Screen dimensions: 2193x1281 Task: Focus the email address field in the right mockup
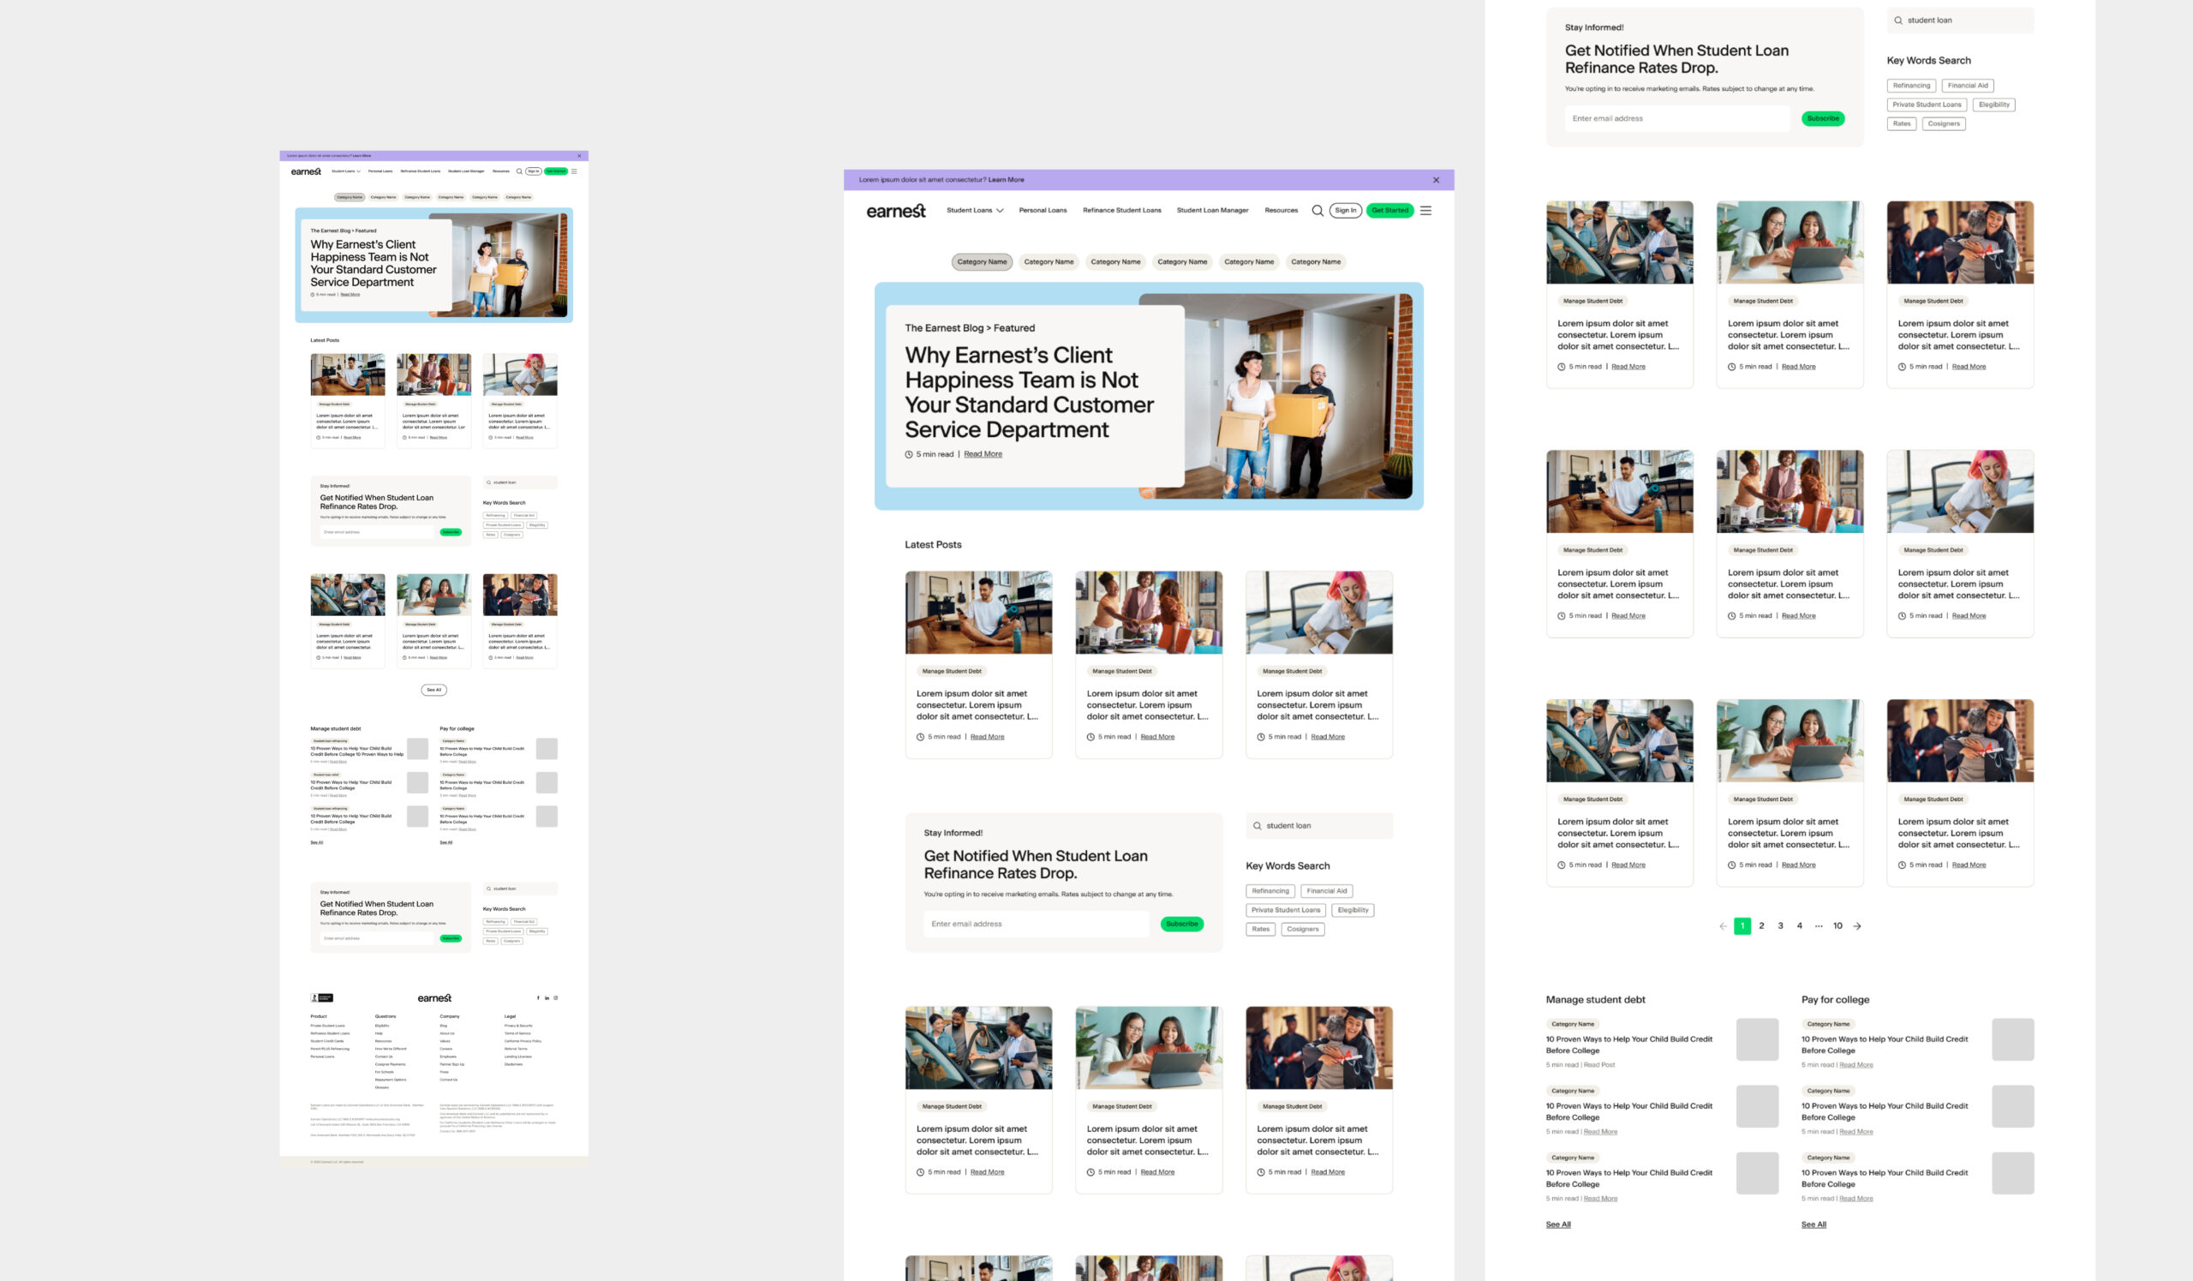1677,118
